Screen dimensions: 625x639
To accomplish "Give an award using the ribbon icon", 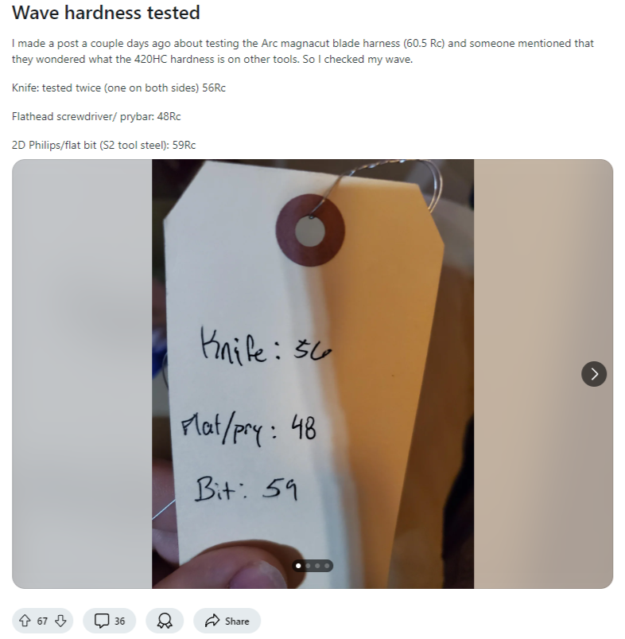I will click(165, 621).
